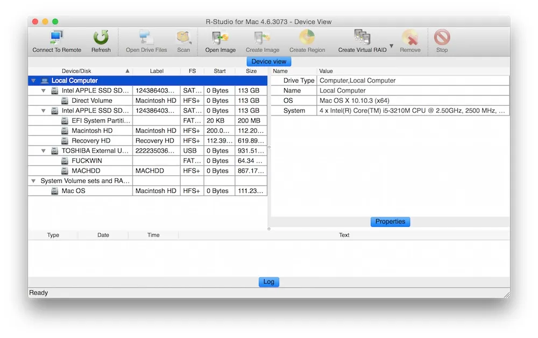The height and width of the screenshot is (338, 538).
Task: Select the Recovery HD partition
Action: coord(91,141)
